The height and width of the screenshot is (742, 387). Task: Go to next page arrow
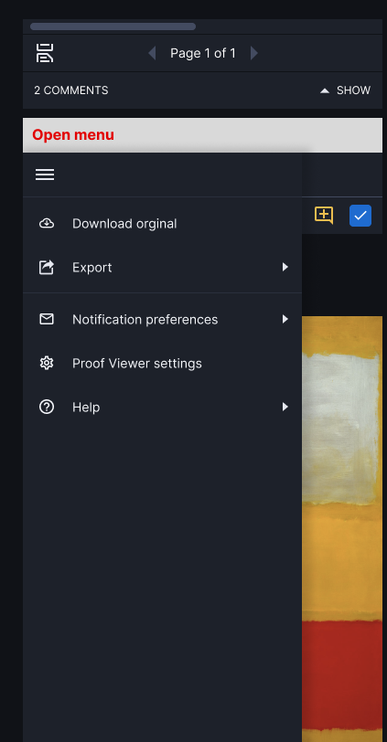254,53
